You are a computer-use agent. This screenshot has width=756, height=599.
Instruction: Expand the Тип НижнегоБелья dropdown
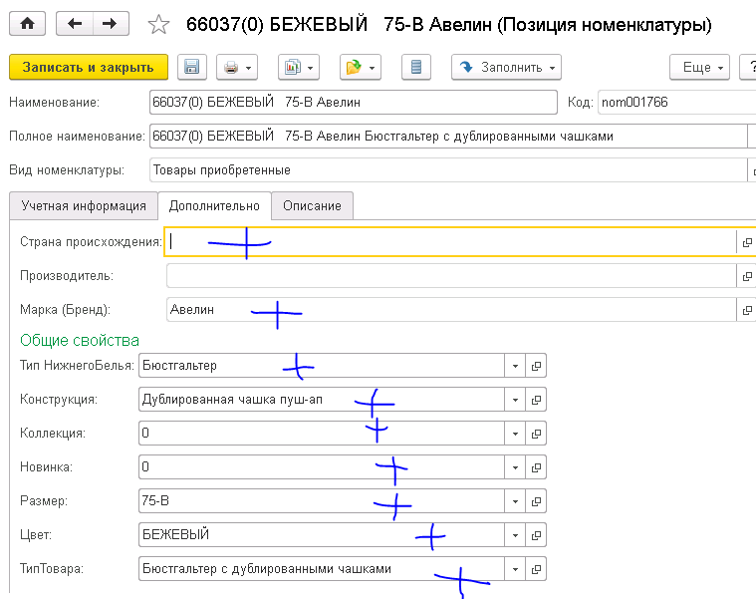(x=515, y=366)
